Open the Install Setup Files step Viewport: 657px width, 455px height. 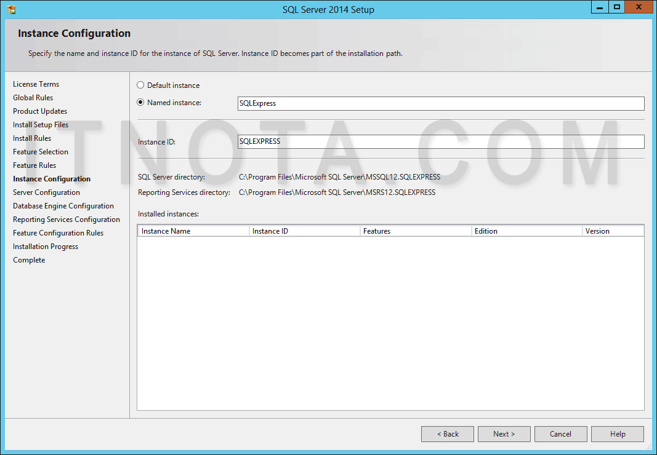point(39,124)
